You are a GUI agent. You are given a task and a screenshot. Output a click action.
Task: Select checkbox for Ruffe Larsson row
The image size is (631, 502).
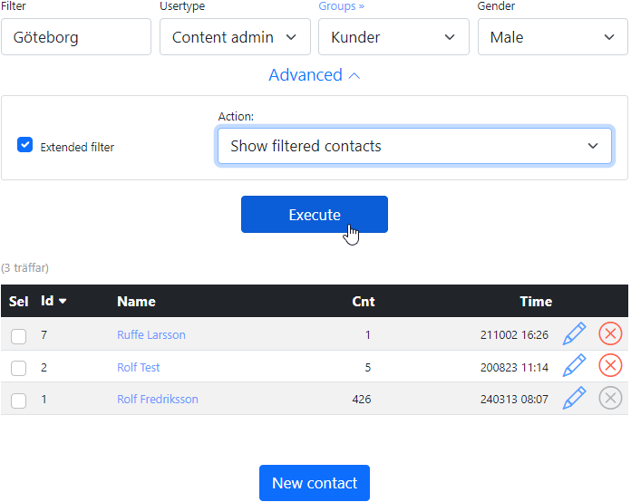pyautogui.click(x=18, y=336)
